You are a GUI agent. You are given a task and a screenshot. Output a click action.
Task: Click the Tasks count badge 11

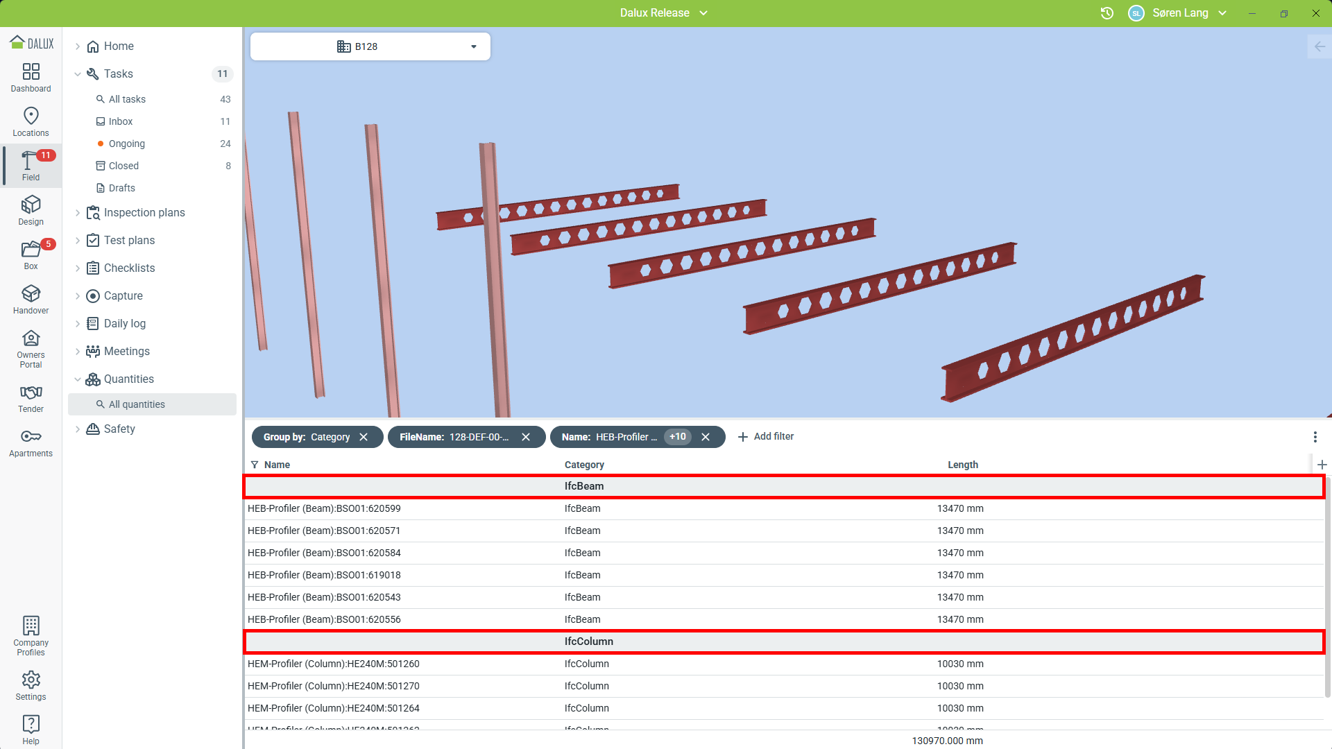tap(222, 74)
